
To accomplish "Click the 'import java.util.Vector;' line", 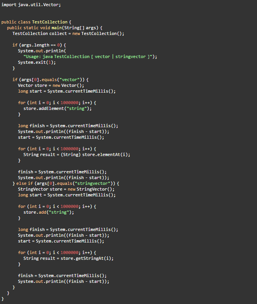I will click(x=31, y=5).
